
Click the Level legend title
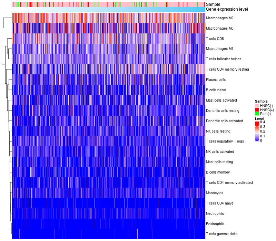[259, 119]
